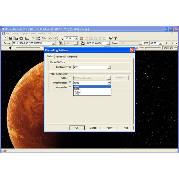Switch to the Advanced tab
Viewport: 179px width, 179px height.
coord(72,57)
